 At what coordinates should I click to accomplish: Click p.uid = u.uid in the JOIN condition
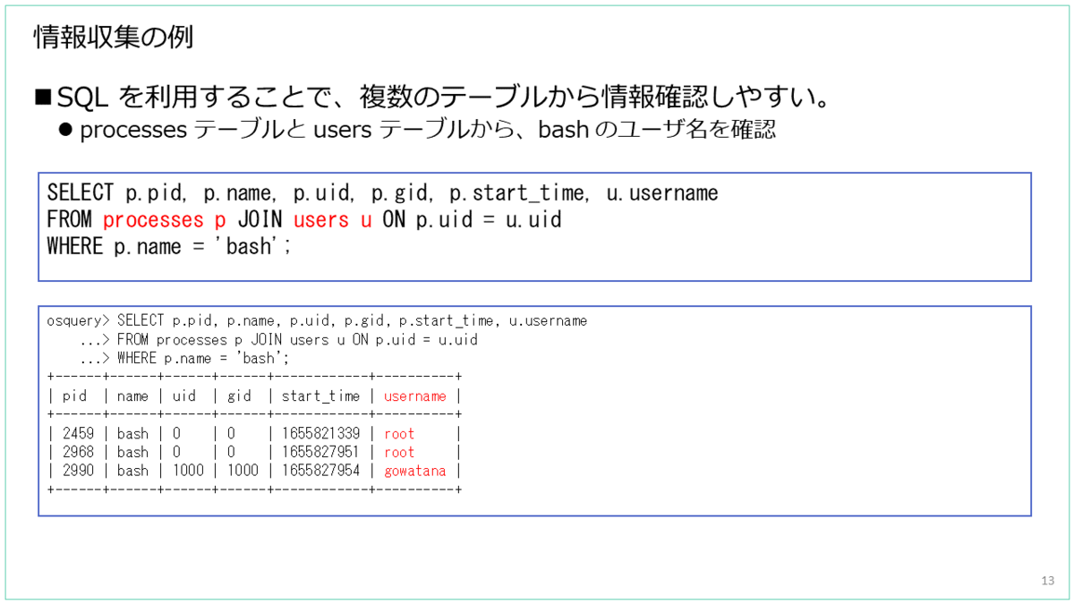488,219
